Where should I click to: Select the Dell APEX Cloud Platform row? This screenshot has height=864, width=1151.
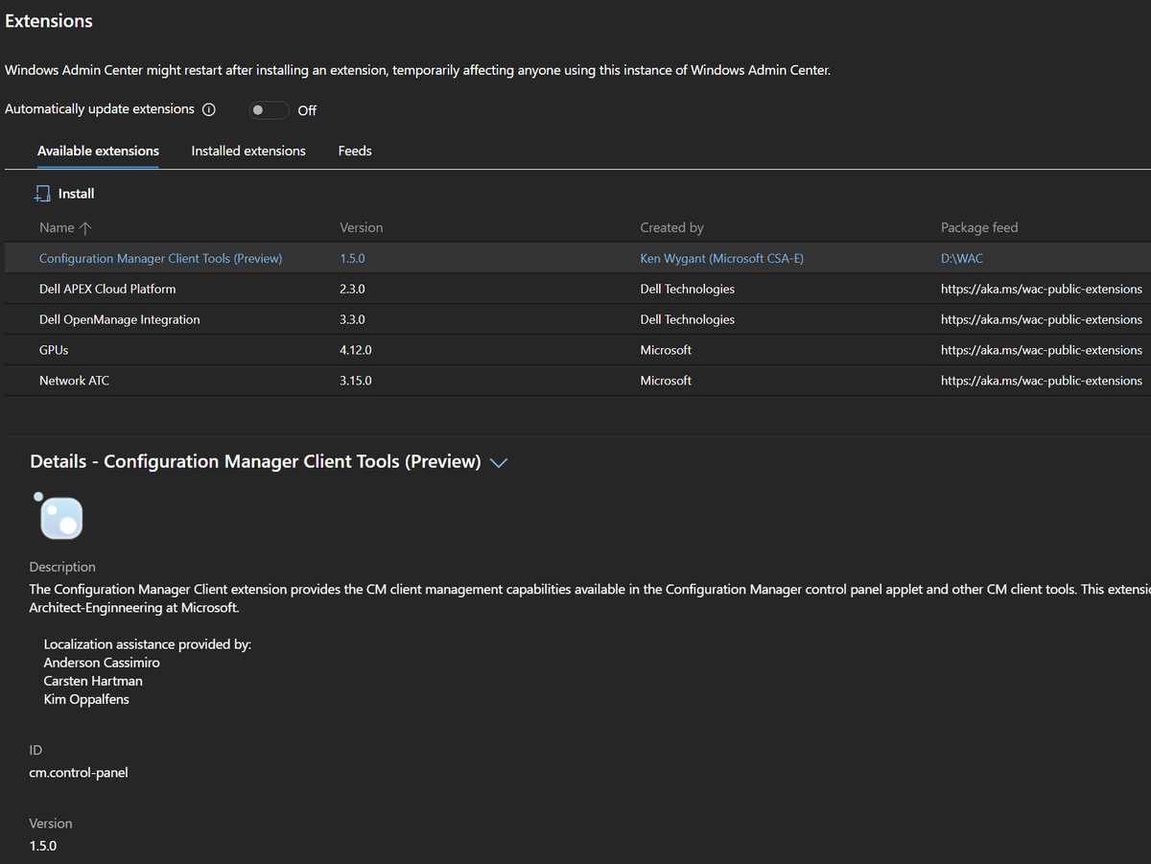point(577,289)
